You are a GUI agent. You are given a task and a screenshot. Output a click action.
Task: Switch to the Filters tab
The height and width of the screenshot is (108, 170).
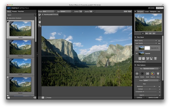click(x=9, y=11)
